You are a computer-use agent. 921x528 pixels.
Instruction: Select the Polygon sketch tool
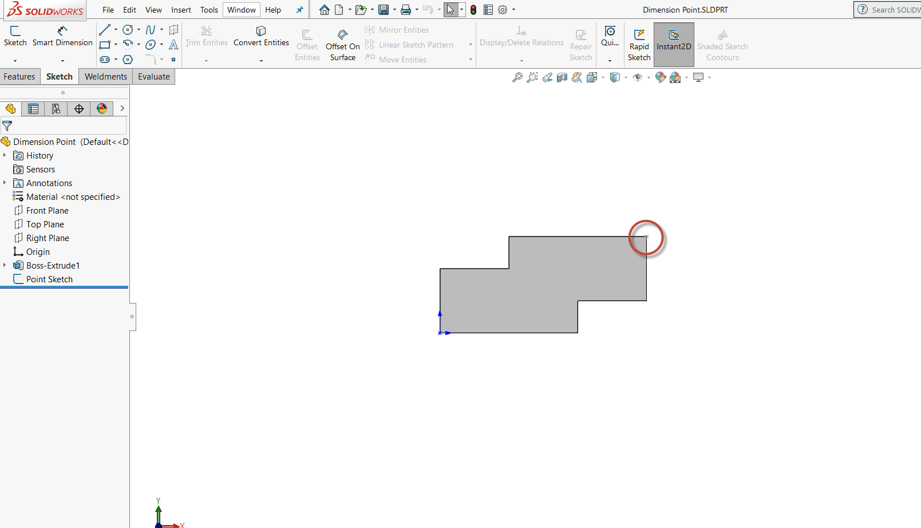pyautogui.click(x=128, y=60)
